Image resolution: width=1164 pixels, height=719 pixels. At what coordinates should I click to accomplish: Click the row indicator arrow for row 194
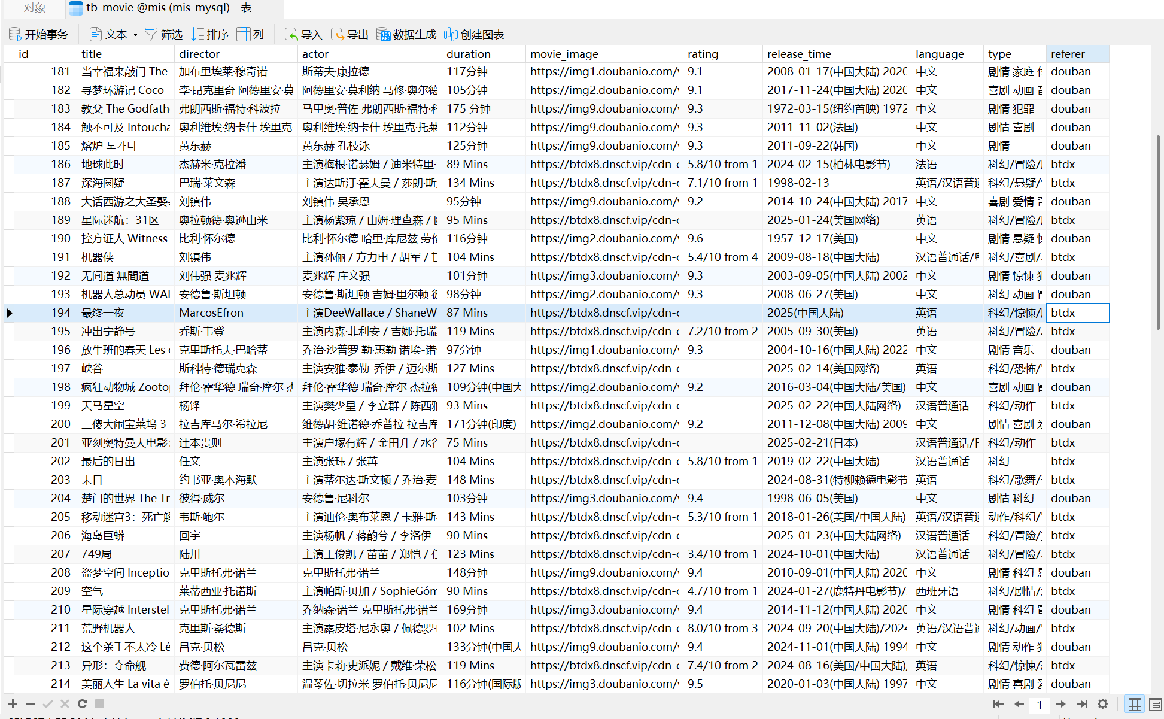[x=9, y=313]
